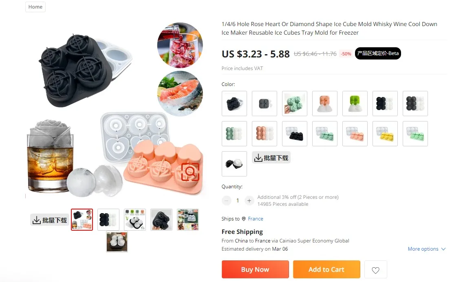The height and width of the screenshot is (282, 452).
Task: Click the chevron next to More options
Action: [443, 249]
